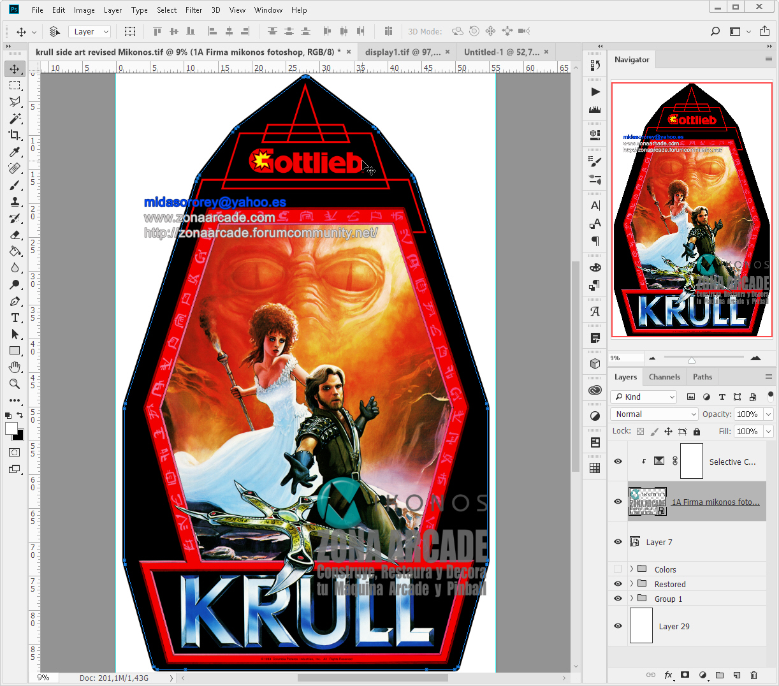779x686 pixels.
Task: Show the Colors group visibility
Action: coord(617,568)
